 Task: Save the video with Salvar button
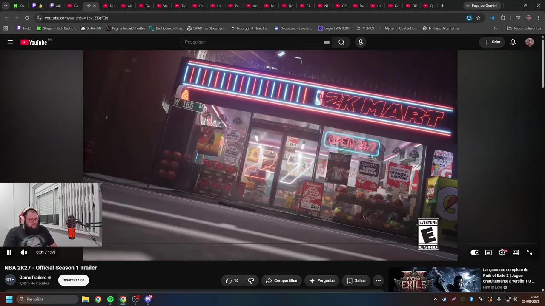[x=356, y=280]
